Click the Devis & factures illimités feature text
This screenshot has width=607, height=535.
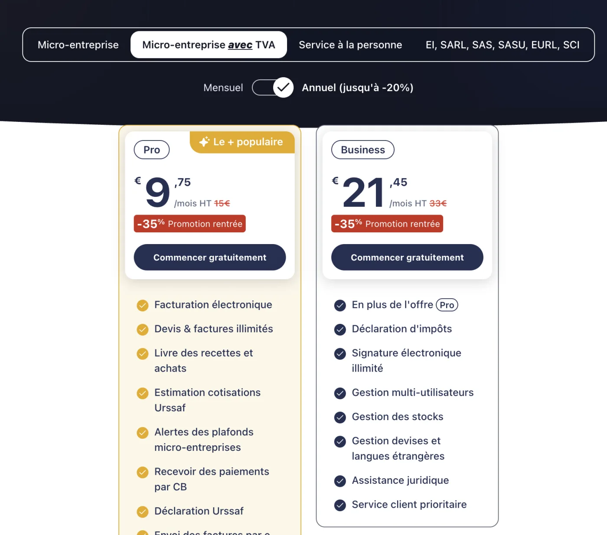[214, 329]
